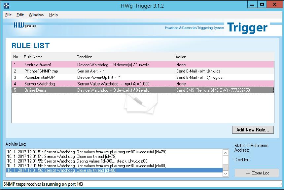Click the activity log scroll down arrow

pos(226,173)
